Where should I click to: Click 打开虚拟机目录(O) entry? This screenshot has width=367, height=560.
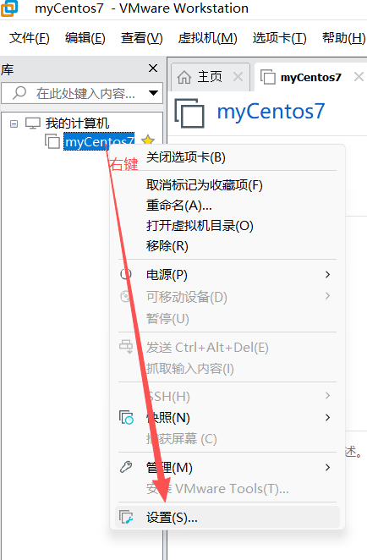coord(200,226)
